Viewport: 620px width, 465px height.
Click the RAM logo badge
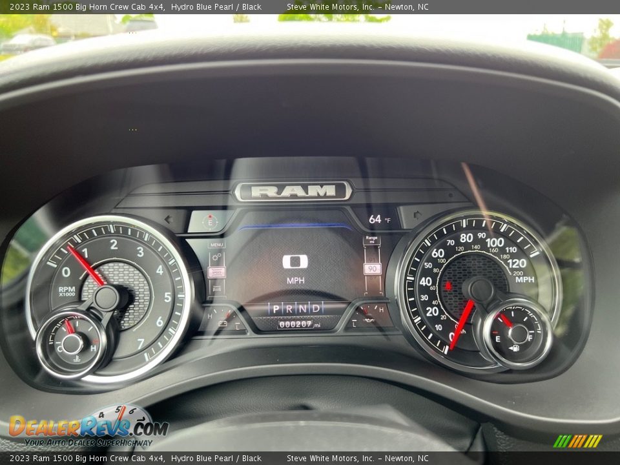pyautogui.click(x=293, y=191)
